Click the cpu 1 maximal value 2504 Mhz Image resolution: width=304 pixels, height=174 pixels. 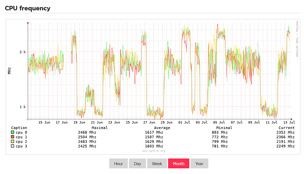tap(87, 137)
